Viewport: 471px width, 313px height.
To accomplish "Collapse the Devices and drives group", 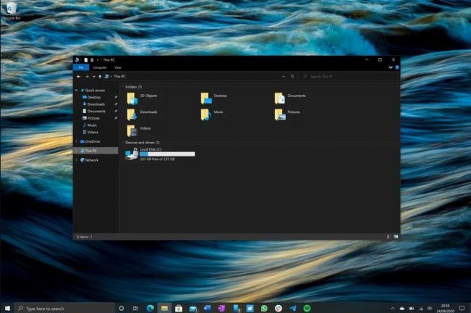I will coord(123,143).
